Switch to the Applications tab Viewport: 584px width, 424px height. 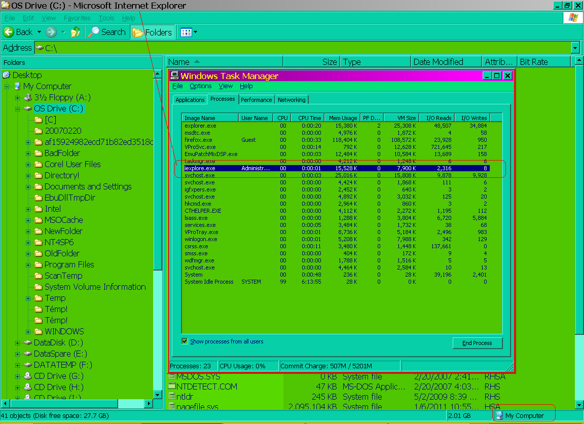[x=190, y=100]
